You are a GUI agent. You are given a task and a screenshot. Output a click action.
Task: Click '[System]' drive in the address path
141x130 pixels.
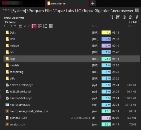[x=19, y=11]
